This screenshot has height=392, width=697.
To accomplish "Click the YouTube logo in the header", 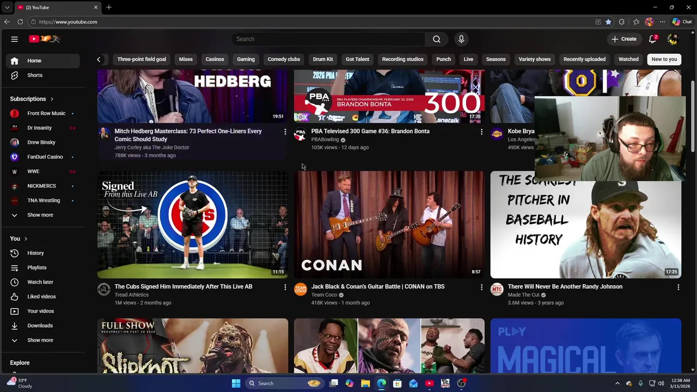I will (x=45, y=39).
